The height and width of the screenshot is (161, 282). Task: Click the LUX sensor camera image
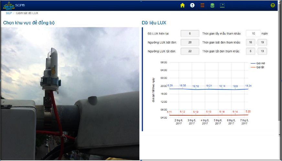pyautogui.click(x=70, y=93)
